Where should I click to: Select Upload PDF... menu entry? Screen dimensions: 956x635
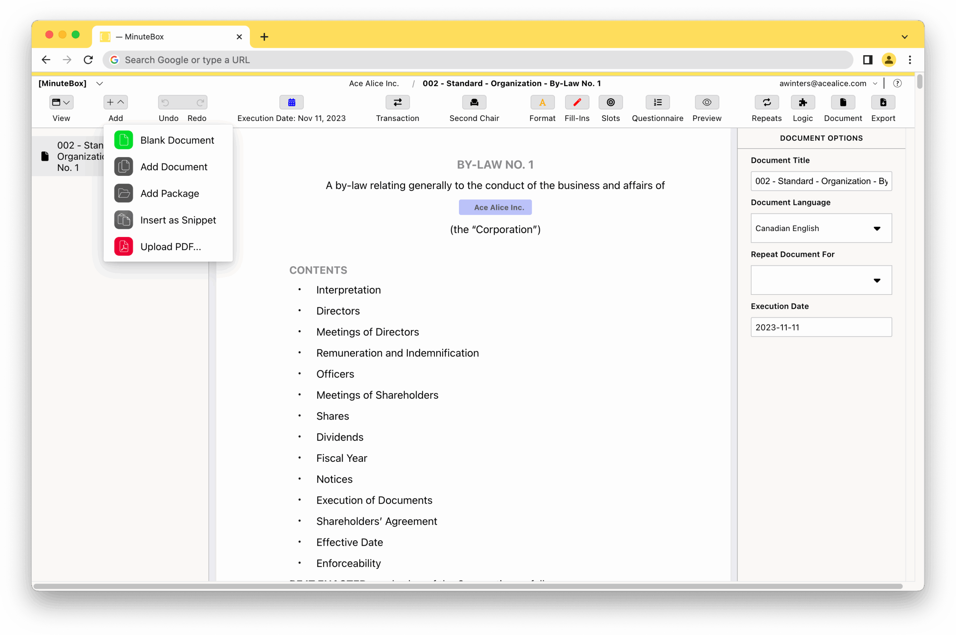click(170, 247)
